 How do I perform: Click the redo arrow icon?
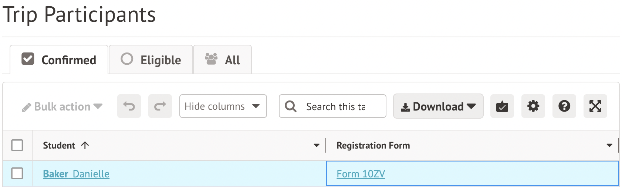pyautogui.click(x=160, y=106)
